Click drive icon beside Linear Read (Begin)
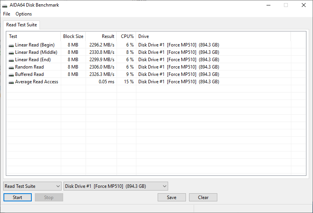 tap(11, 45)
